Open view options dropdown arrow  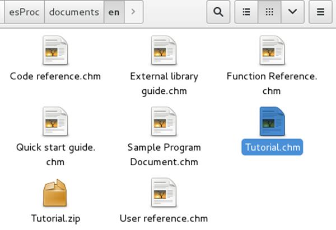tap(292, 12)
